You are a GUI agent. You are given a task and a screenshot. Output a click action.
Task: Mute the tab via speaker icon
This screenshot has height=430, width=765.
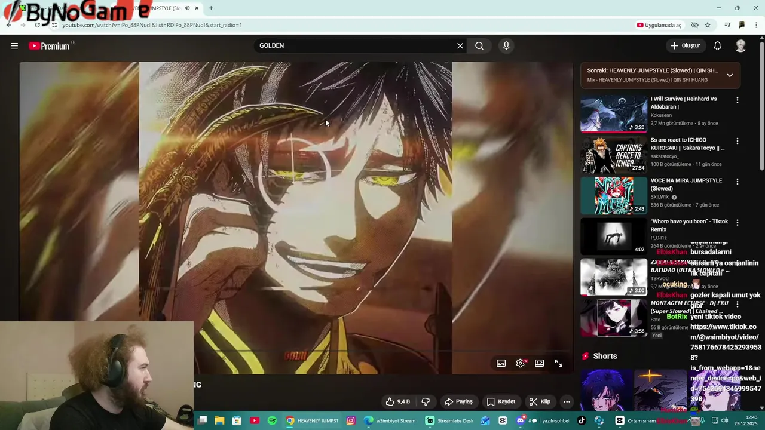(187, 8)
